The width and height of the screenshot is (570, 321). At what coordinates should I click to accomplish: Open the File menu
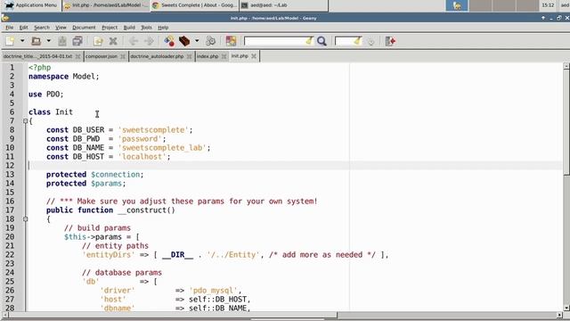point(9,28)
